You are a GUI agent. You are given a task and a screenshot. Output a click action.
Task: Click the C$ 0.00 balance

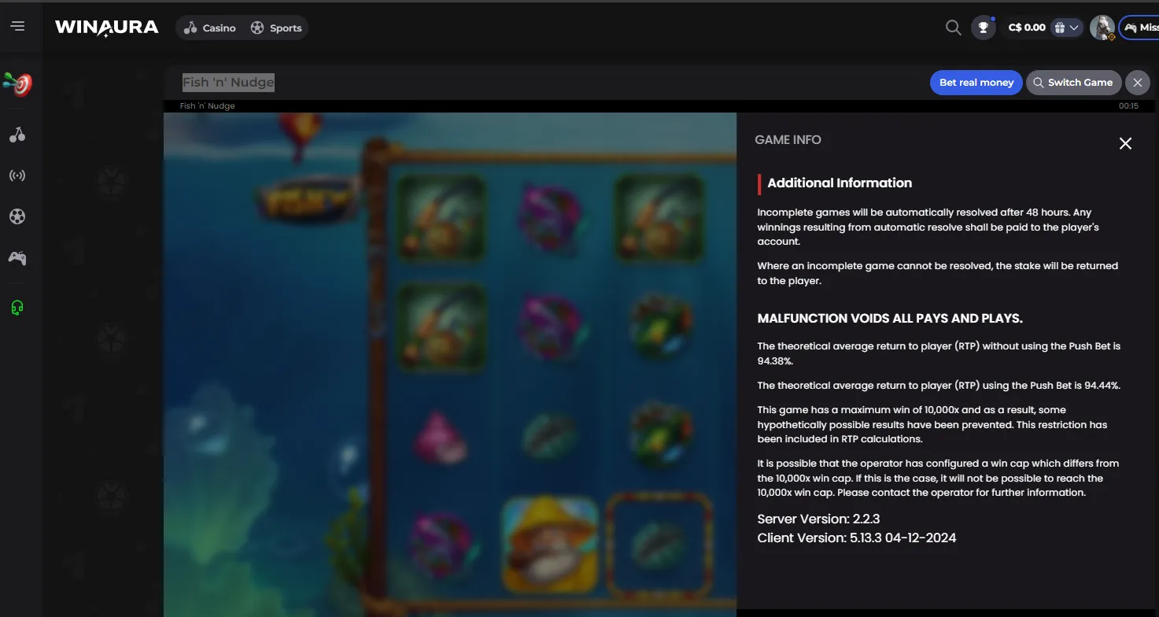click(1027, 28)
